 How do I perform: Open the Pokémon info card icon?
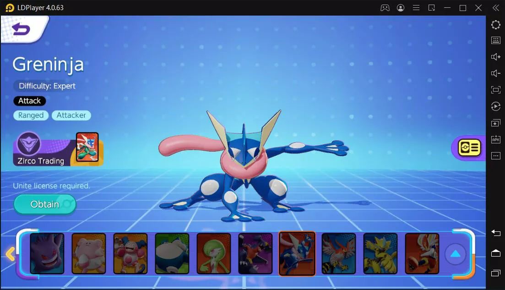coord(469,148)
